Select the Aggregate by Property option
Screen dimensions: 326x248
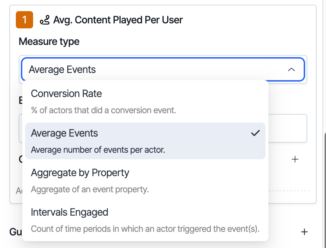coord(80,173)
